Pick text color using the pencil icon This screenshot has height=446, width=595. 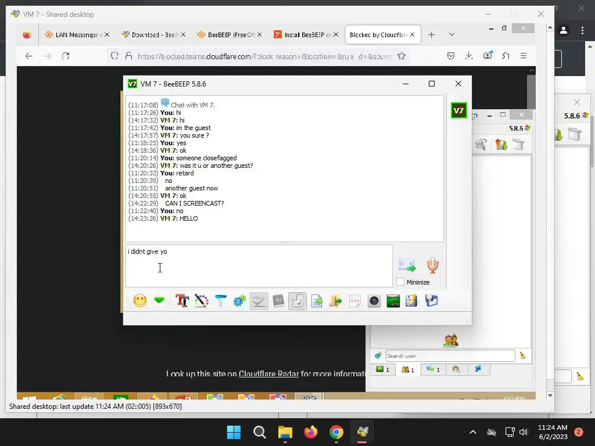[202, 301]
